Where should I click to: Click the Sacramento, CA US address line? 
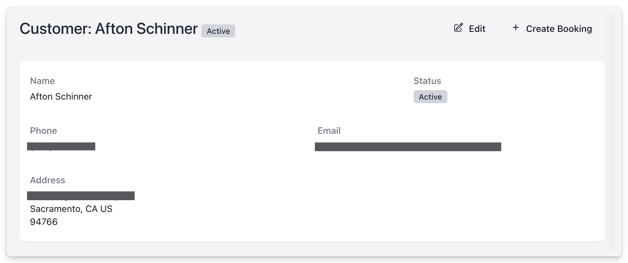coord(71,209)
